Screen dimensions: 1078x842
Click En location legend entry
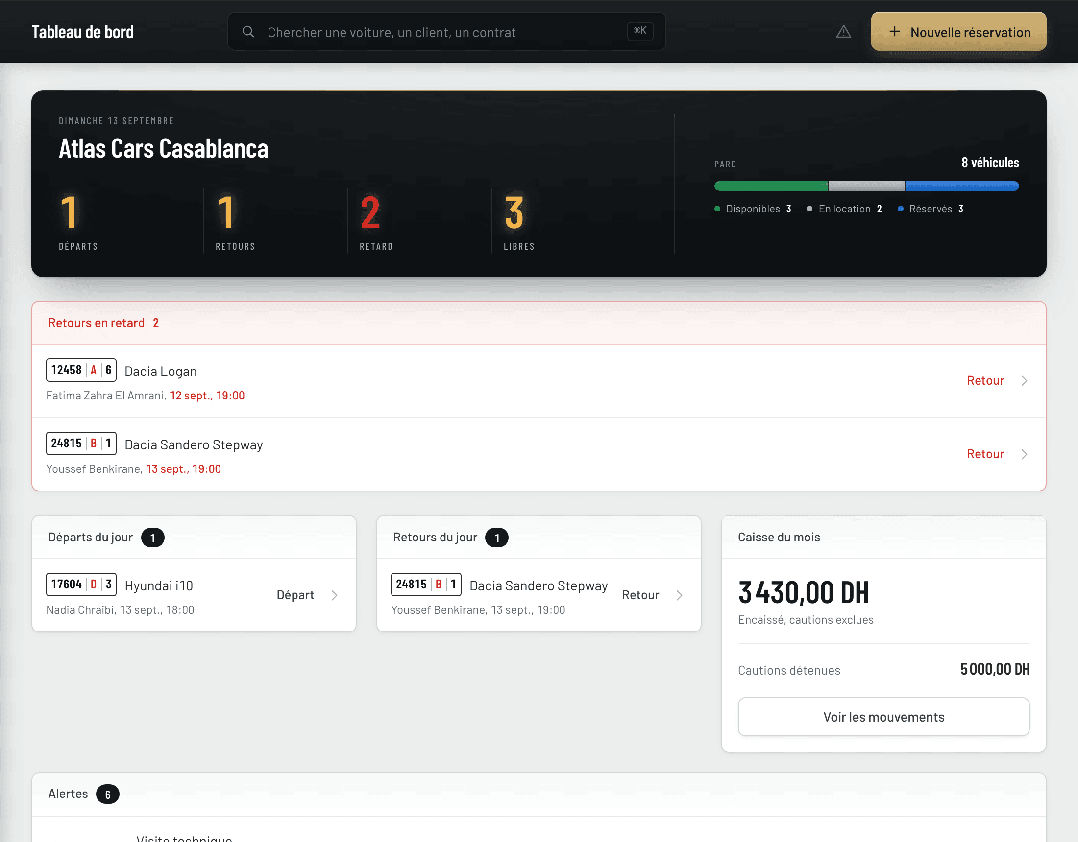click(844, 209)
